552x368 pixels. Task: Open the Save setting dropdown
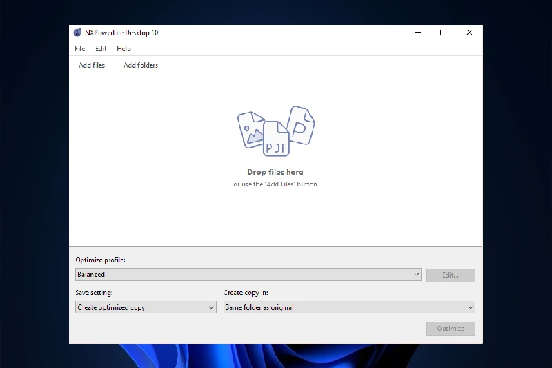coord(146,307)
